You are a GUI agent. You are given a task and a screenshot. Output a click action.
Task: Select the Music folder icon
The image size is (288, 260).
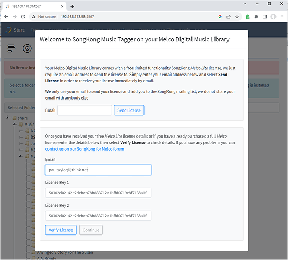pos(21,125)
